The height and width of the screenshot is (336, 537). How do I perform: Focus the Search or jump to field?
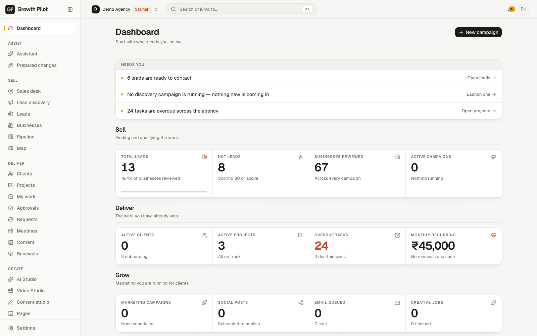coord(241,9)
